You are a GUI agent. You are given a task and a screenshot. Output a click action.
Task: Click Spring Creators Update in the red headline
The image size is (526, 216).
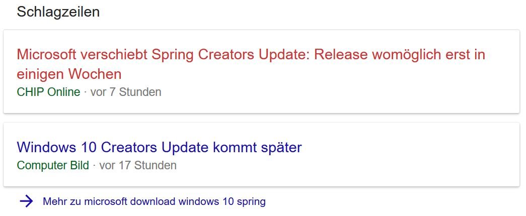231,55
